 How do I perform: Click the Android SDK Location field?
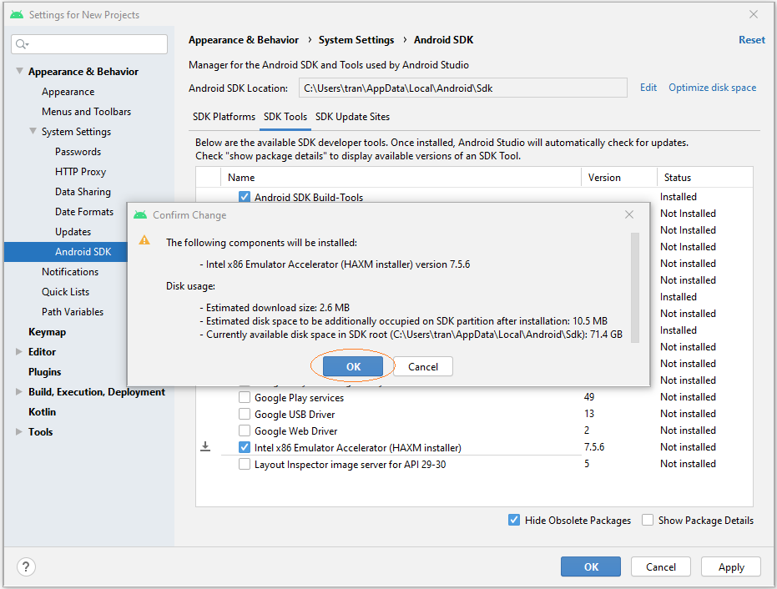coord(463,88)
